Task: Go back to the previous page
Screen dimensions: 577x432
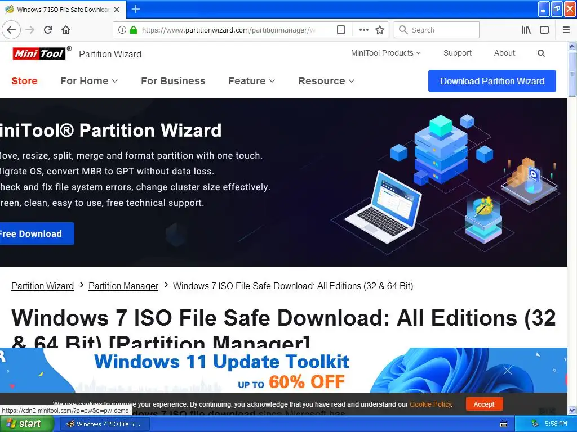Action: point(11,30)
